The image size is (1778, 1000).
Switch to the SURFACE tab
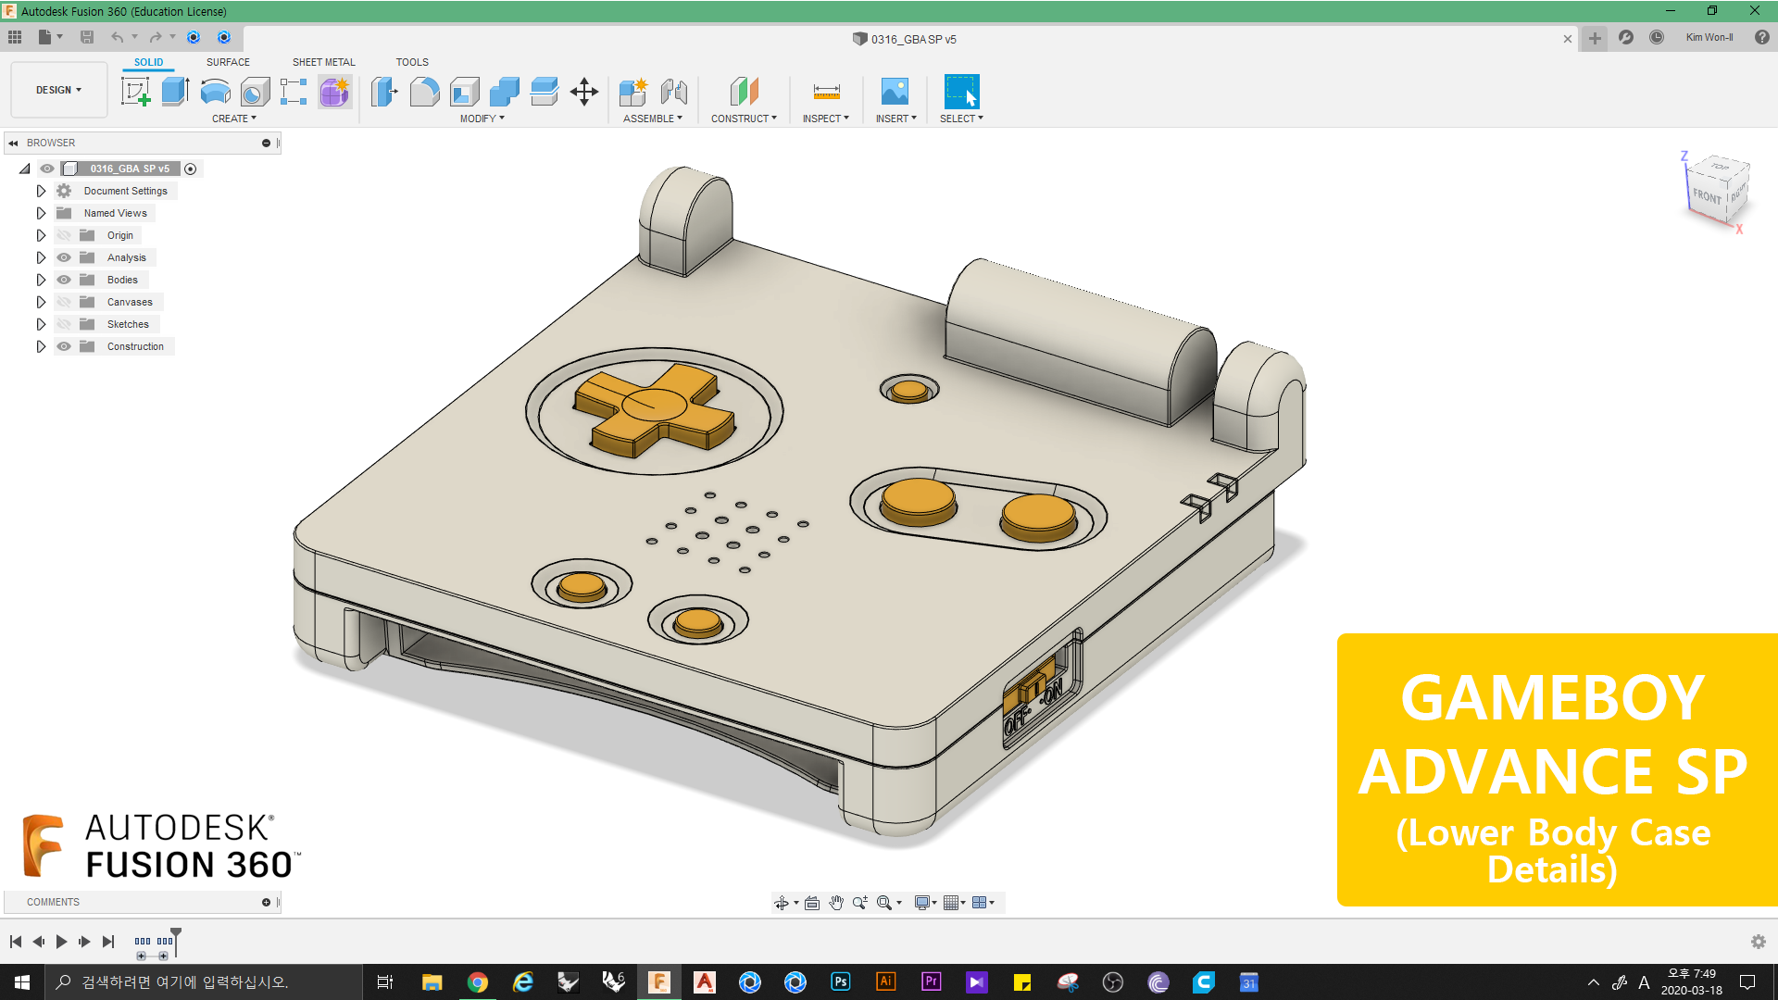[228, 62]
